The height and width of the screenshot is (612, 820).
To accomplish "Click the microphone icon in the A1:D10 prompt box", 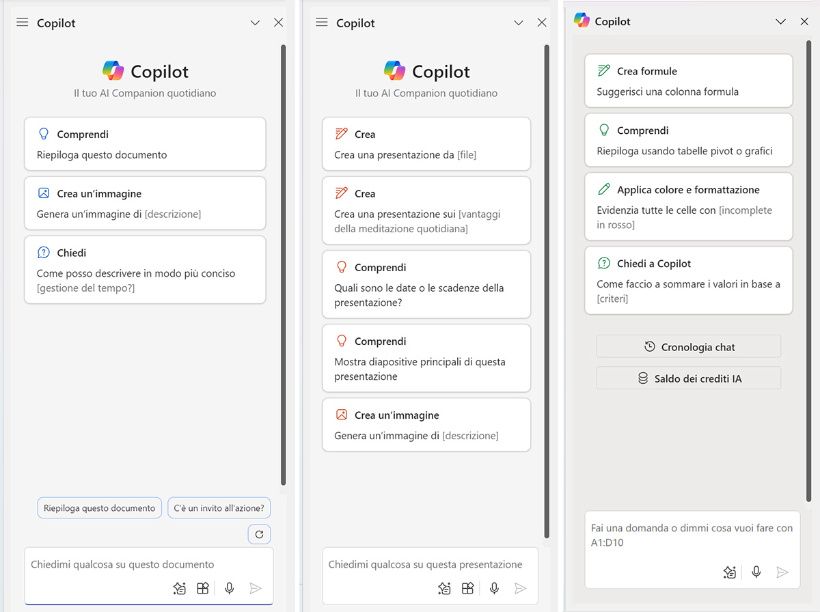I will pos(756,572).
